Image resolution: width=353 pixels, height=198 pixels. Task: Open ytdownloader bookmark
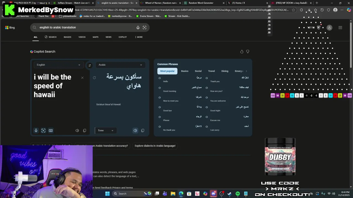(x=67, y=16)
